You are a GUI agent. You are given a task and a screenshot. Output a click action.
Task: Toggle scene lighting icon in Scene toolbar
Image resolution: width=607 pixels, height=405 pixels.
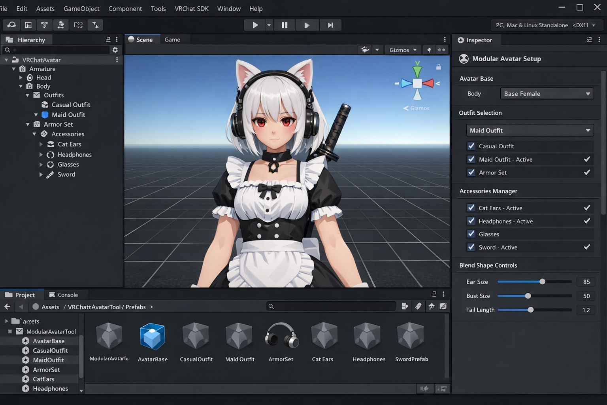coord(365,50)
